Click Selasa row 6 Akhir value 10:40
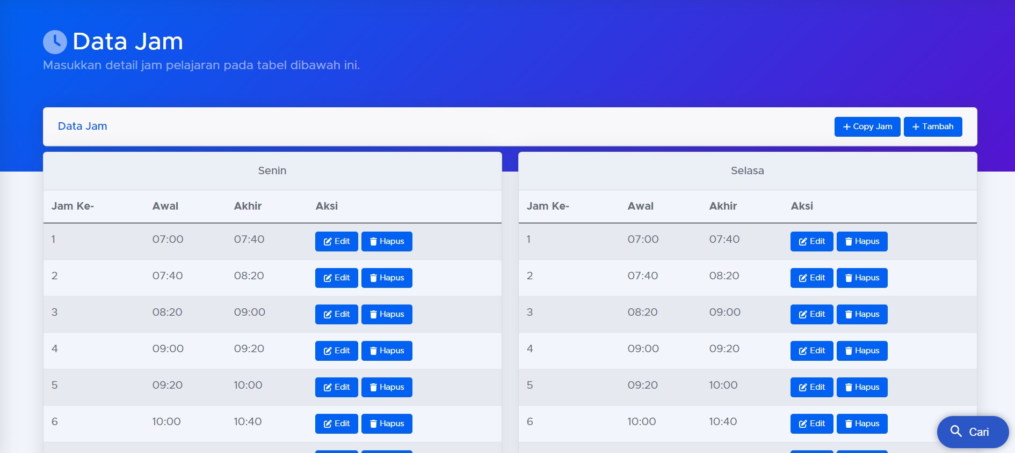 pyautogui.click(x=723, y=421)
